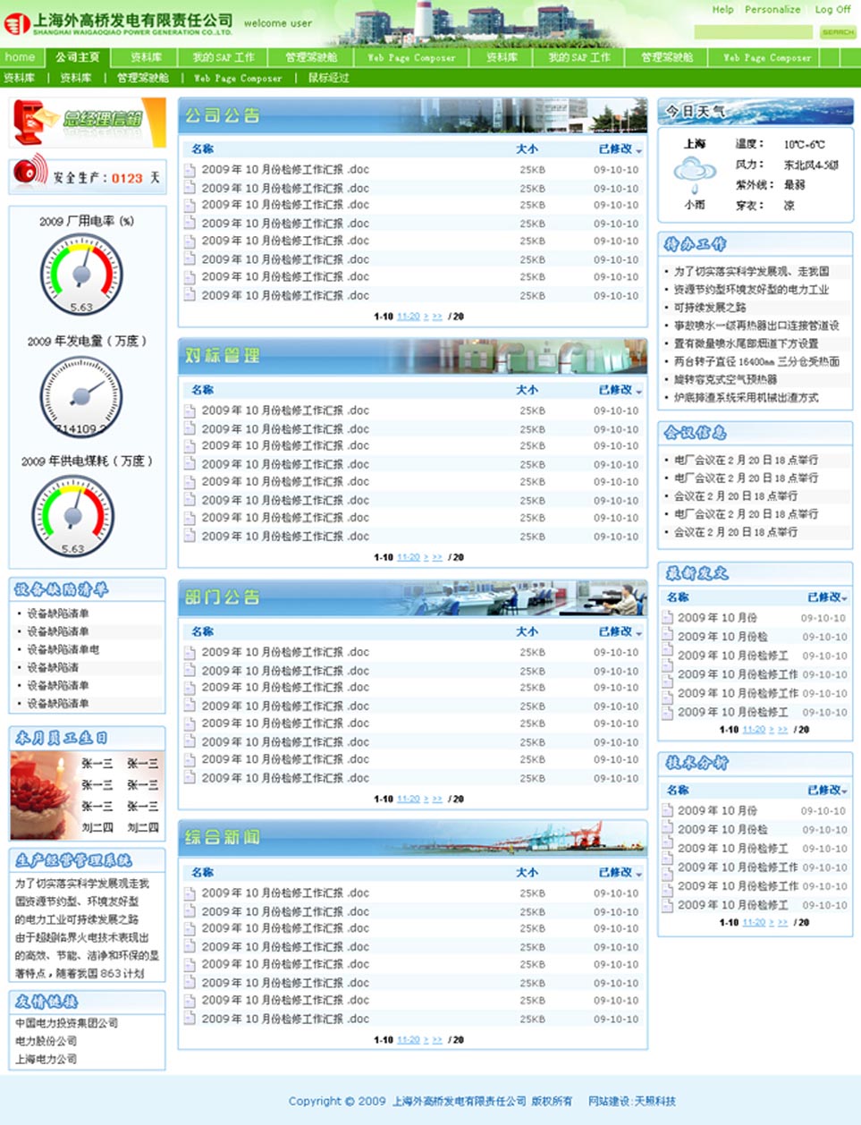Click the 2009 年供电煤耗 gauge
The width and height of the screenshot is (861, 1125).
point(73,515)
